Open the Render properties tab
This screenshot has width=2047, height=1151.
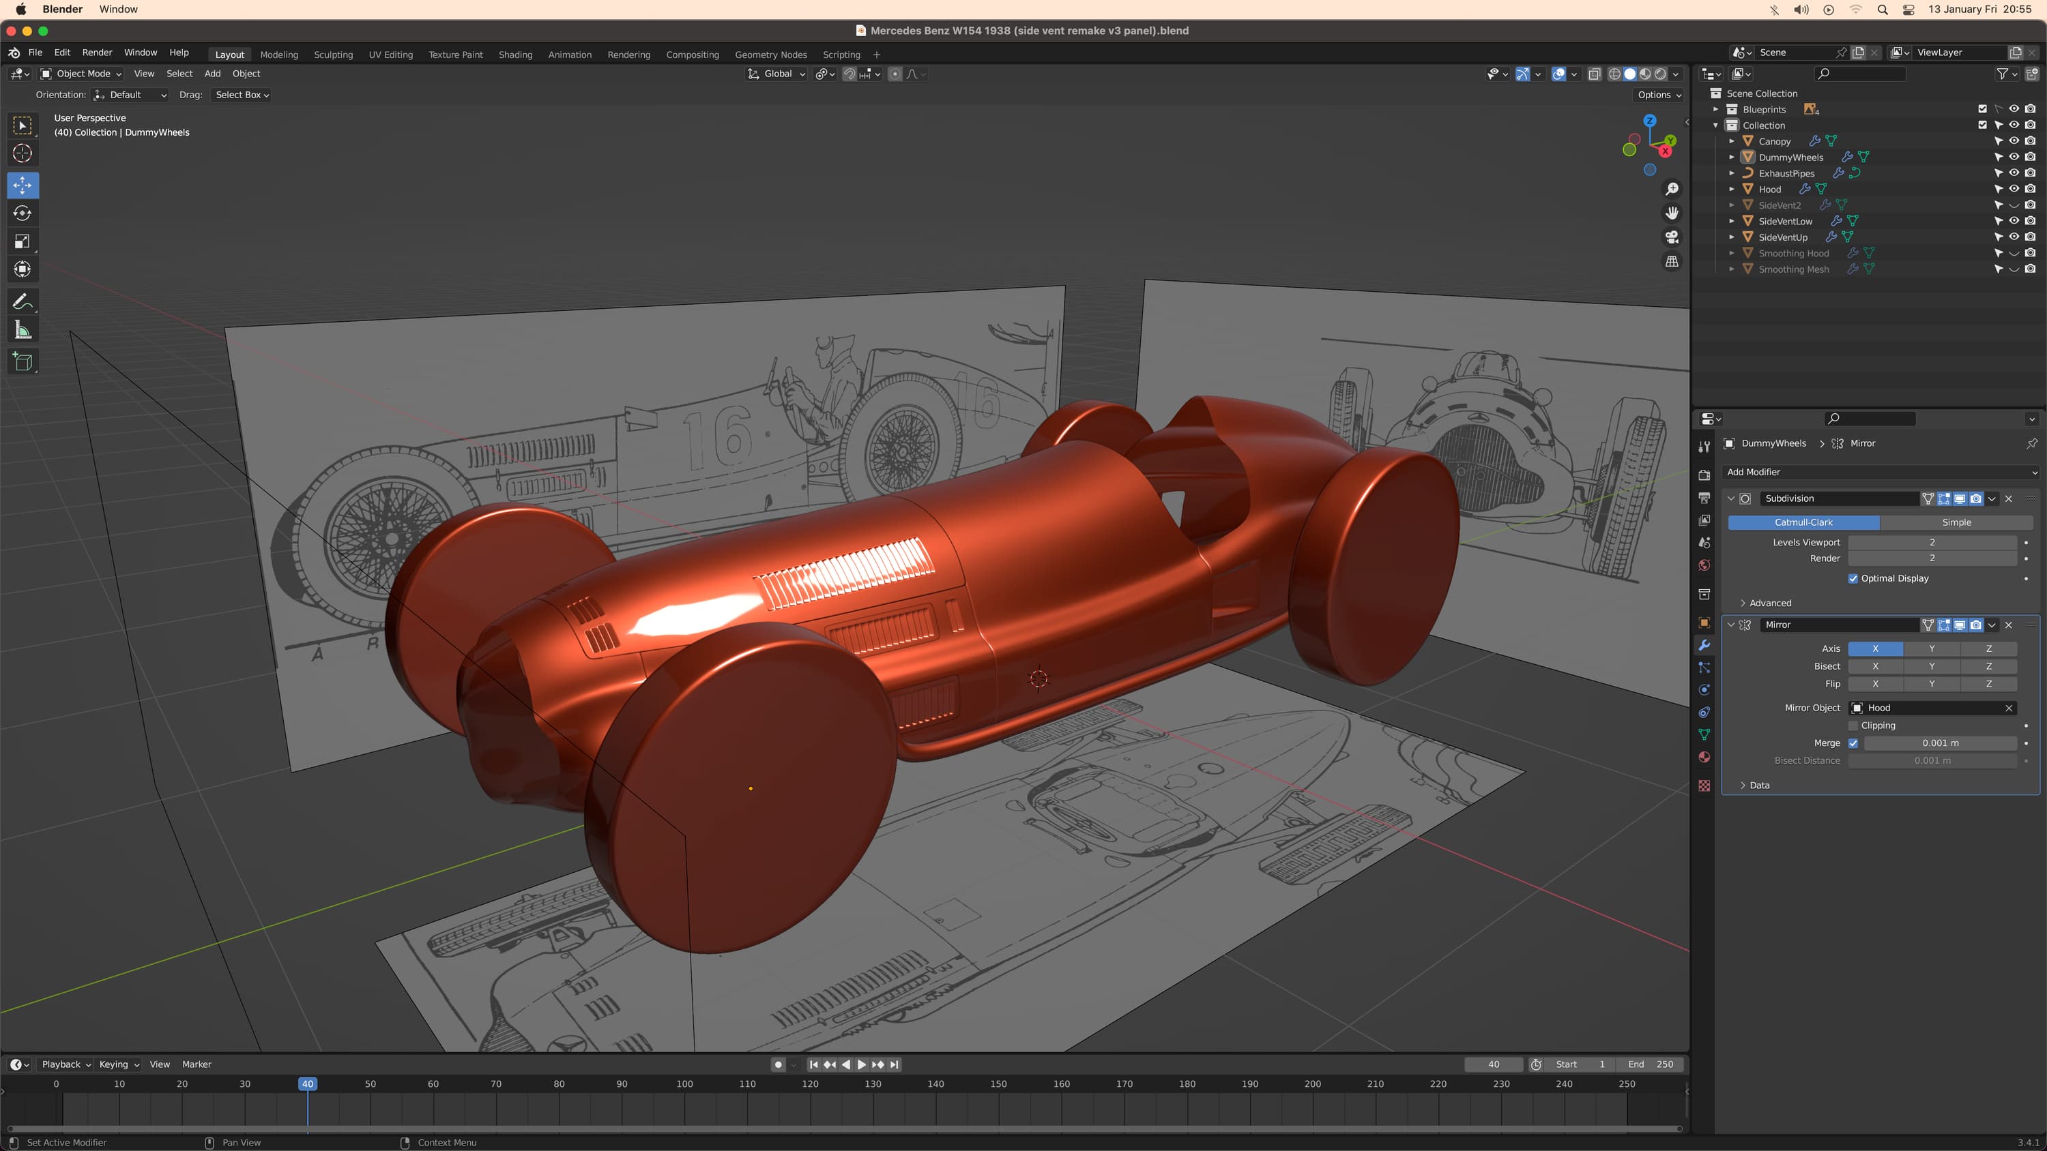pos(1704,475)
